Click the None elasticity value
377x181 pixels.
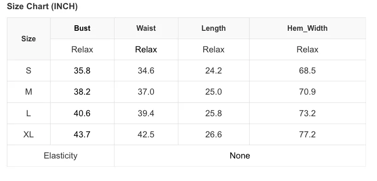240,156
